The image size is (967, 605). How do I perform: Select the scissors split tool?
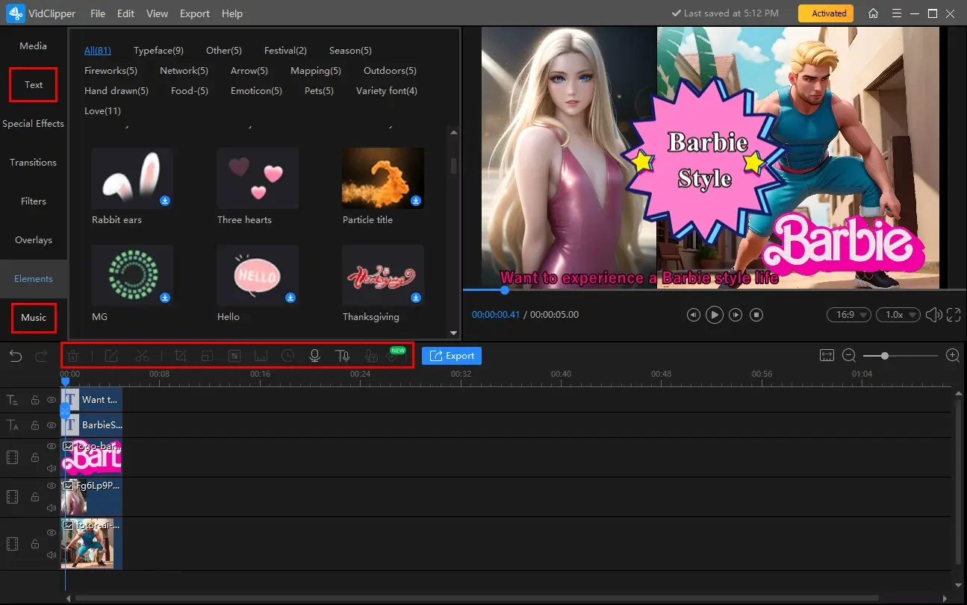pyautogui.click(x=142, y=356)
